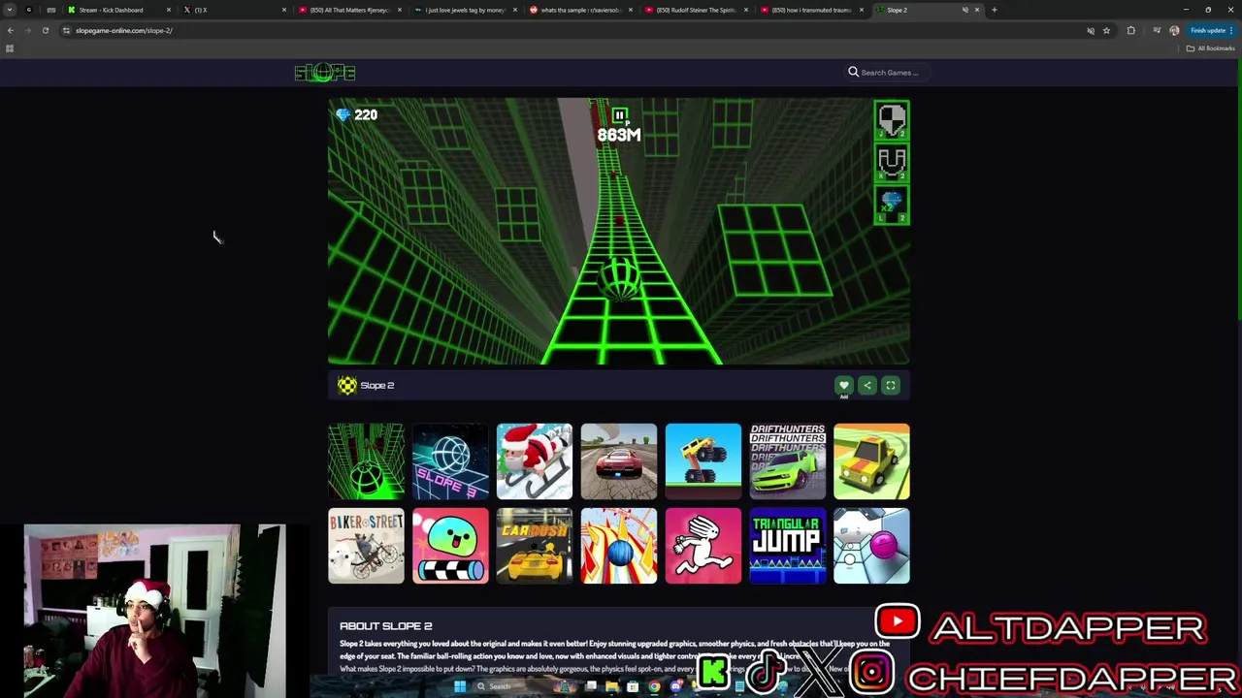Open the Santa sled game thumbnail
The width and height of the screenshot is (1242, 698).
(x=535, y=461)
